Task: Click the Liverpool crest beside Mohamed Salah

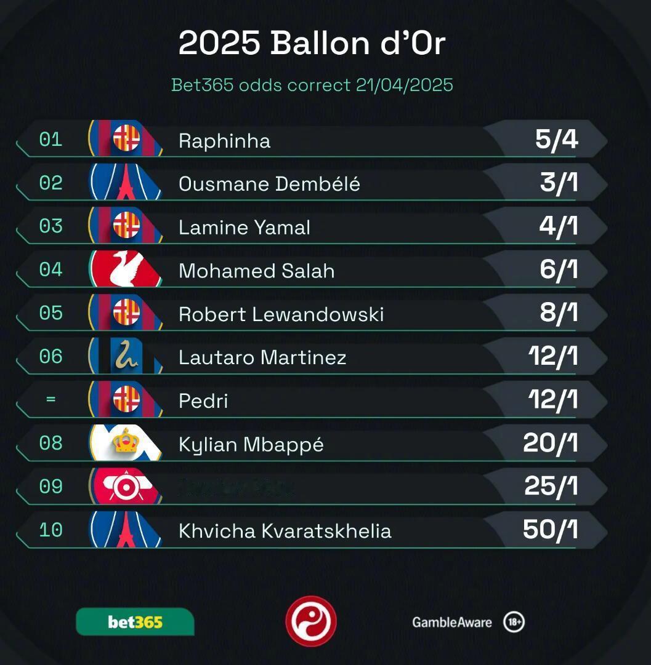Action: coord(125,269)
